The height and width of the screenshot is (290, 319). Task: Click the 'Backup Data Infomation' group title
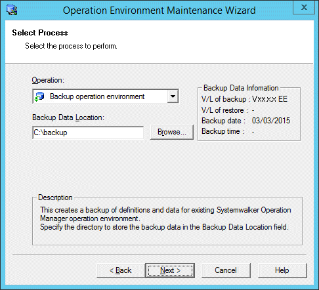tap(241, 88)
